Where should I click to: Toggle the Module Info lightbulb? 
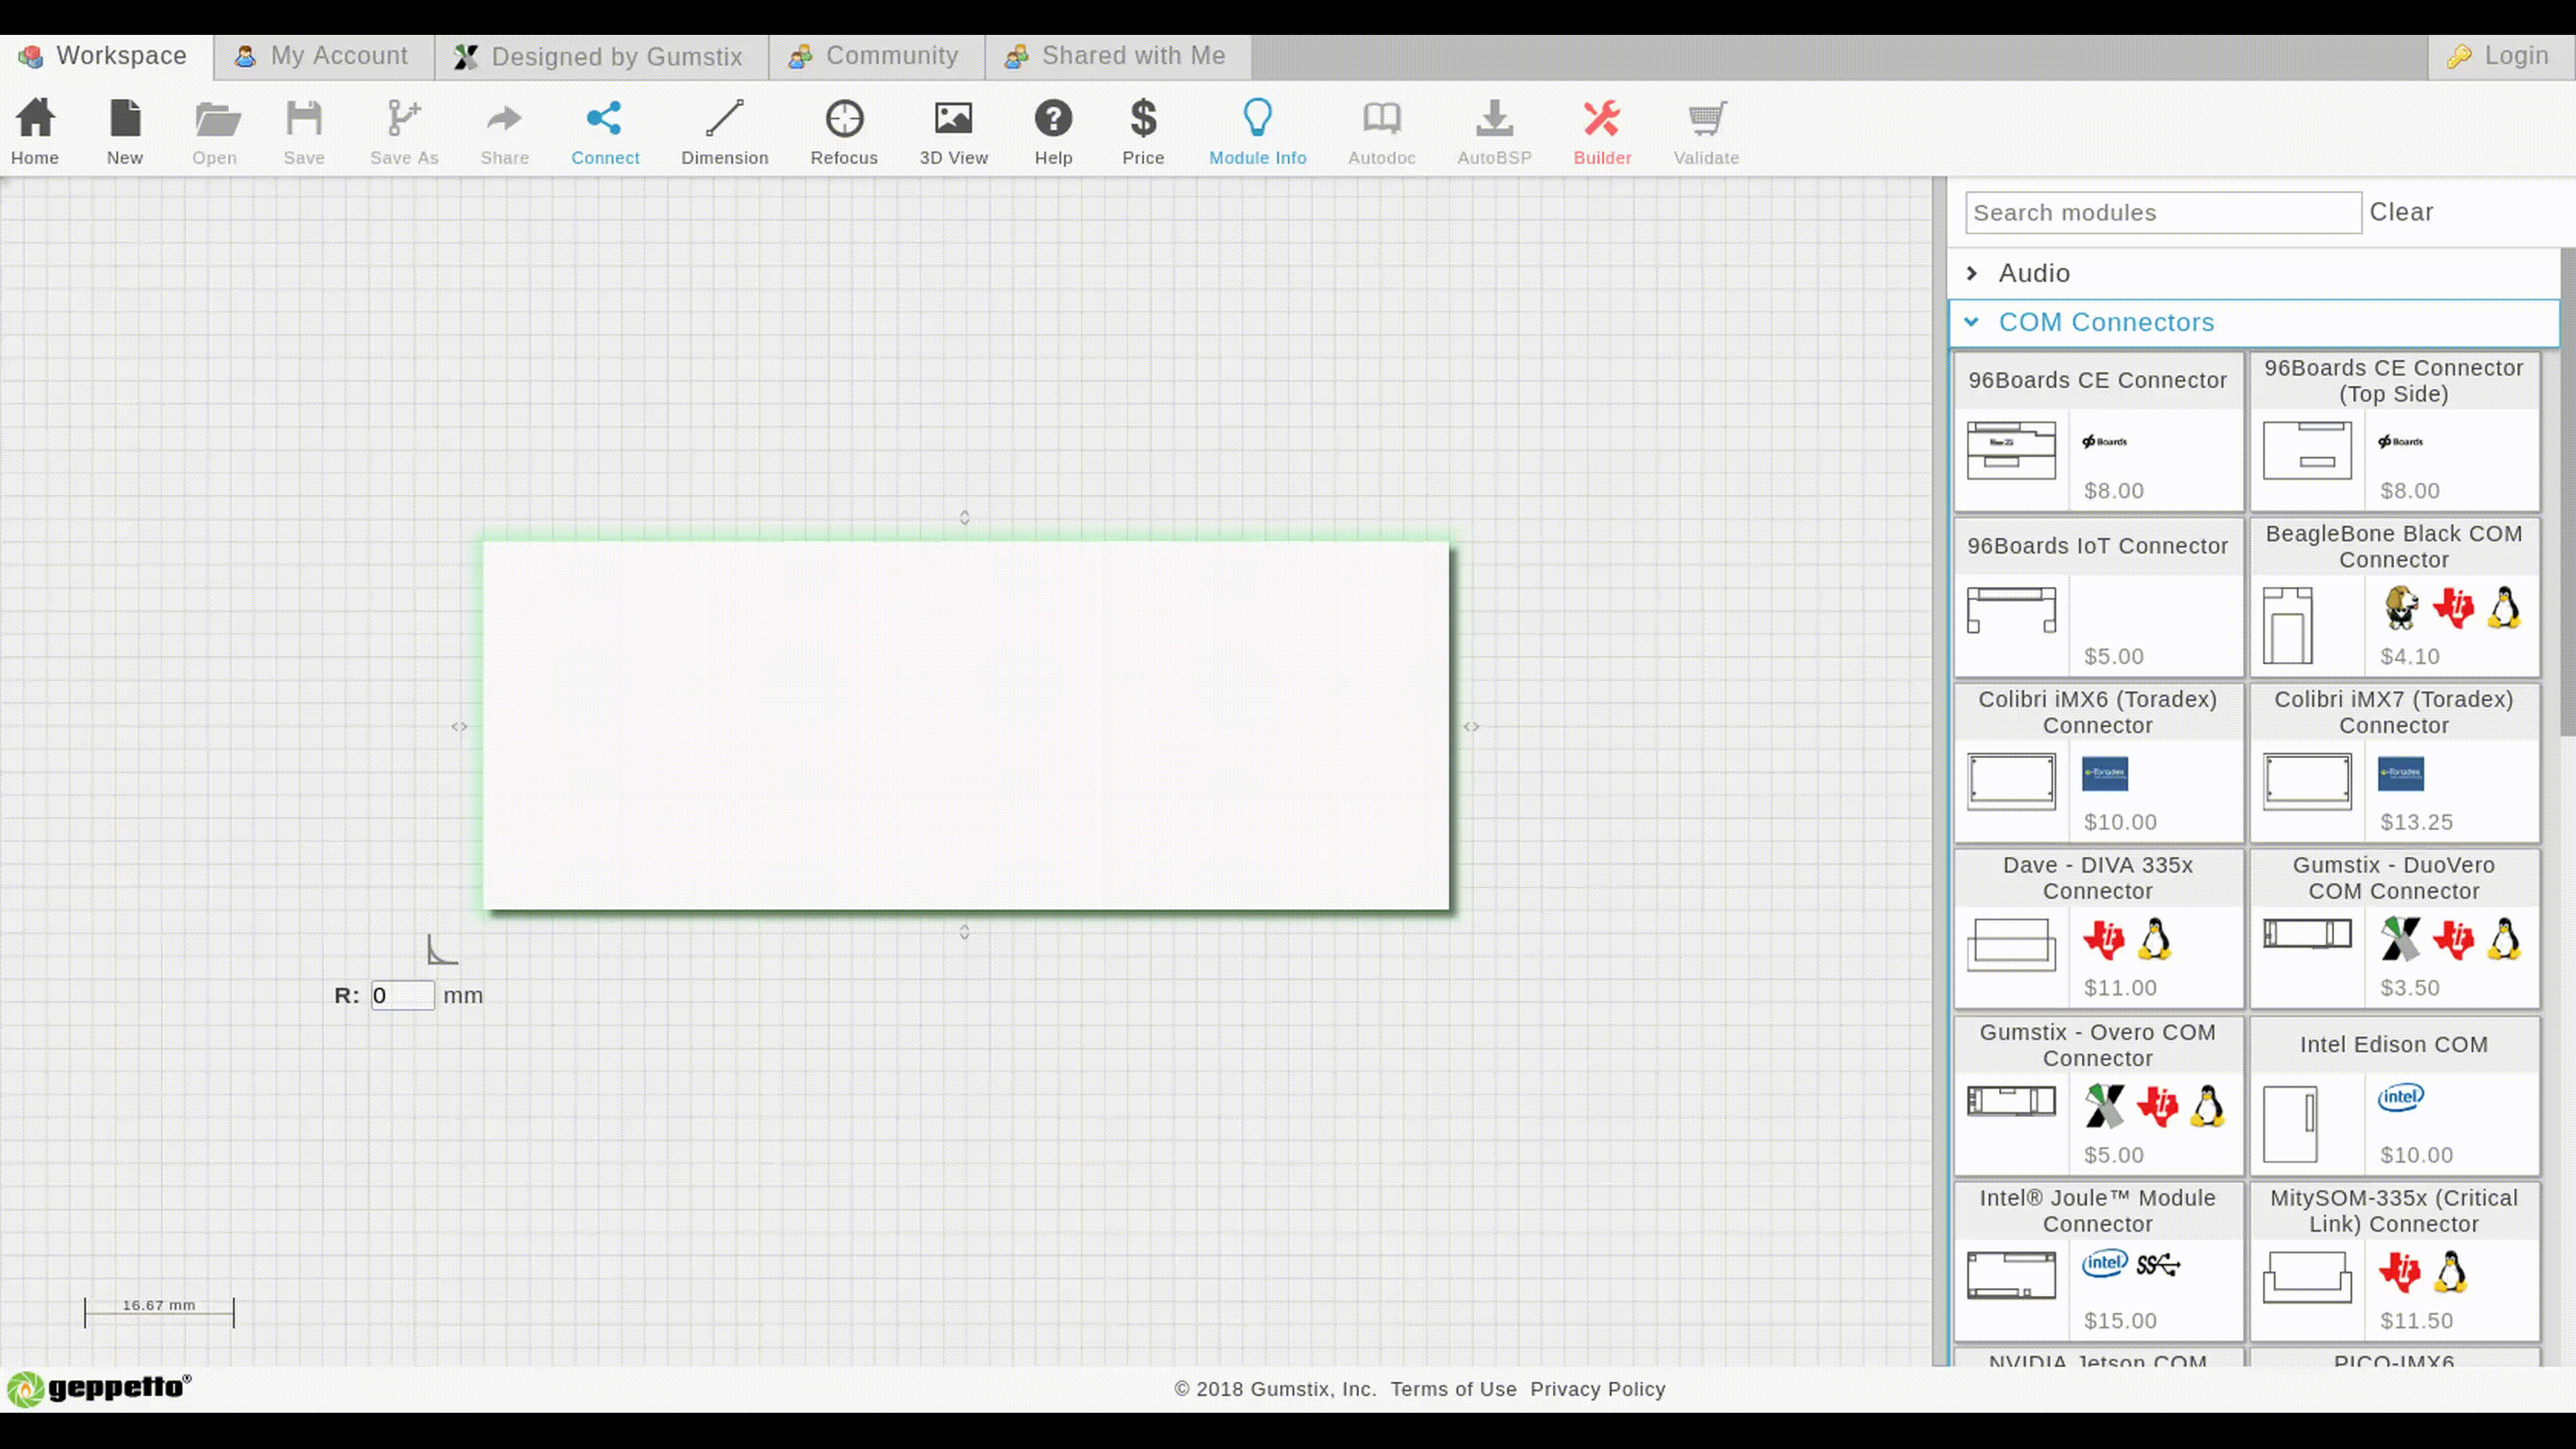click(1258, 131)
